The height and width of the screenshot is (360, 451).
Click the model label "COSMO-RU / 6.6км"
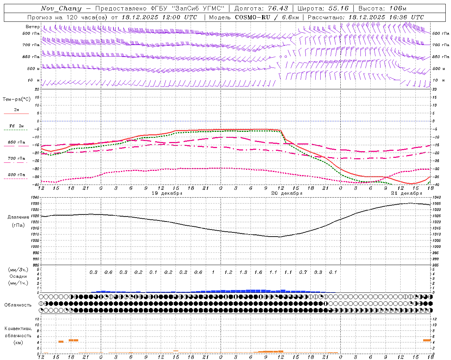[x=267, y=17]
